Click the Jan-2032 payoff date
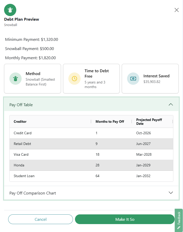 pos(143,176)
